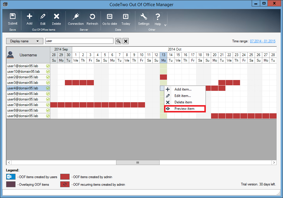The height and width of the screenshot is (198, 283).
Task: Choose Add item... from context menu
Action: click(185, 89)
